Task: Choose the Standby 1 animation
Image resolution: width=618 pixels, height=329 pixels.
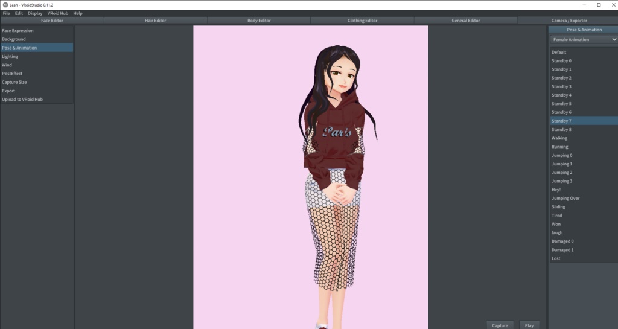Action: pyautogui.click(x=584, y=69)
